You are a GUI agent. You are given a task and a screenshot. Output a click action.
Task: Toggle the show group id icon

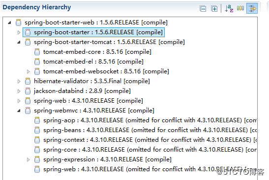pos(240,8)
